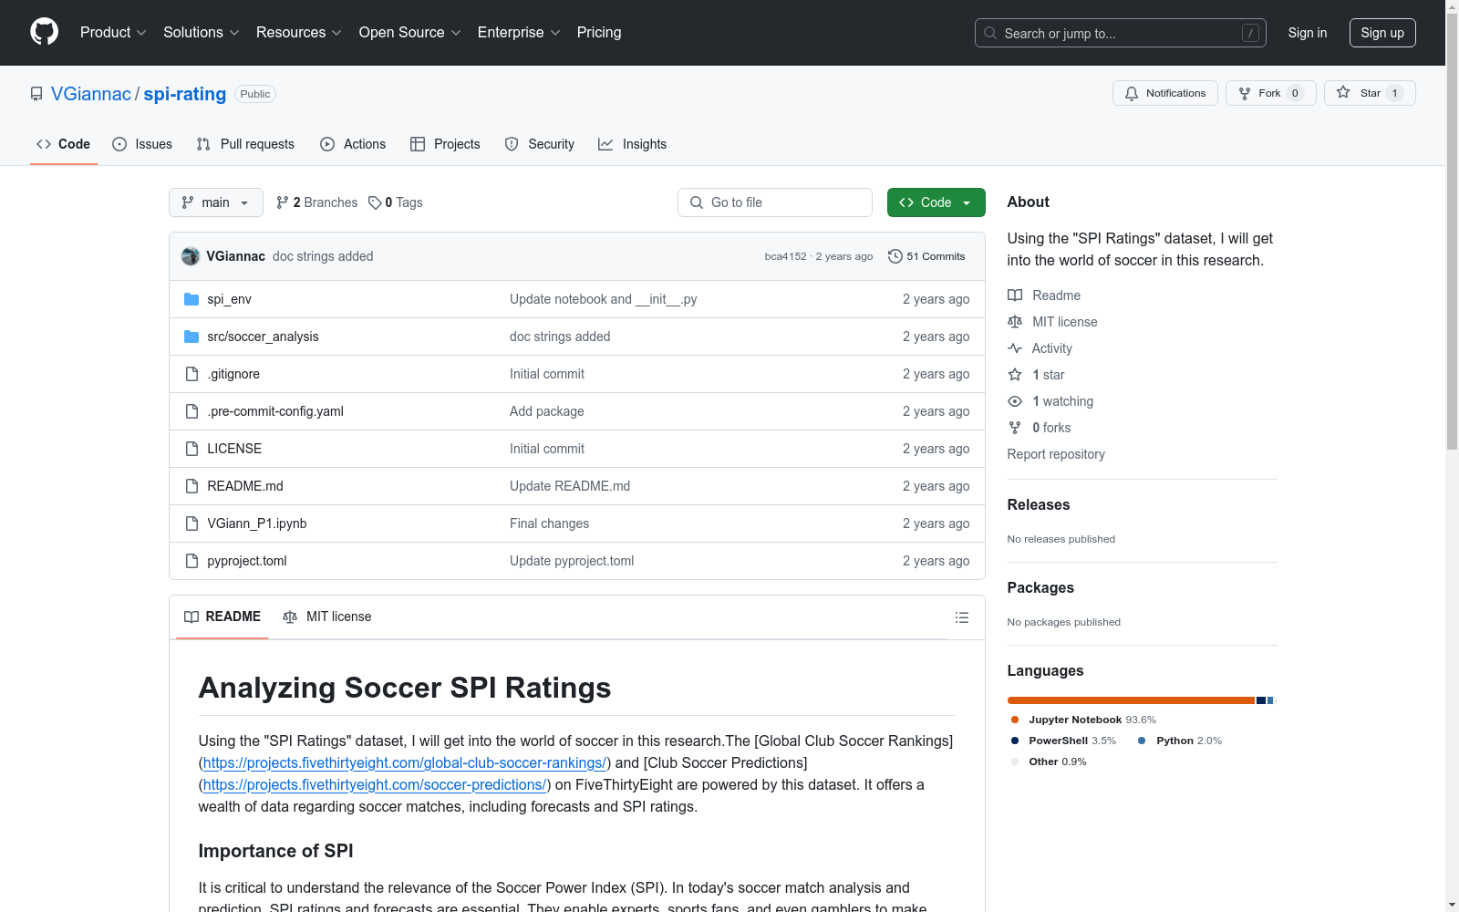The height and width of the screenshot is (912, 1459).
Task: Click the repository book icon beside VGiannac
Action: point(36,94)
